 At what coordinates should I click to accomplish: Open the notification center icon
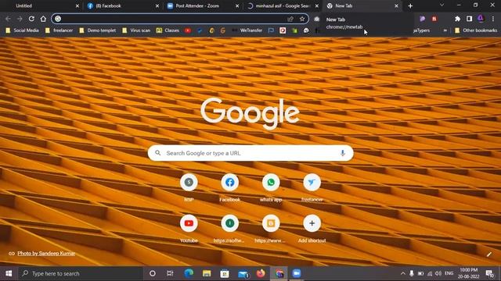(489, 273)
